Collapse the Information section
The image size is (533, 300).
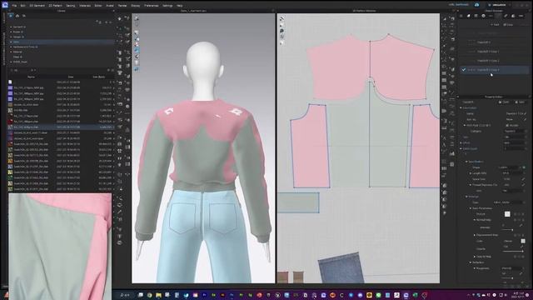461,107
